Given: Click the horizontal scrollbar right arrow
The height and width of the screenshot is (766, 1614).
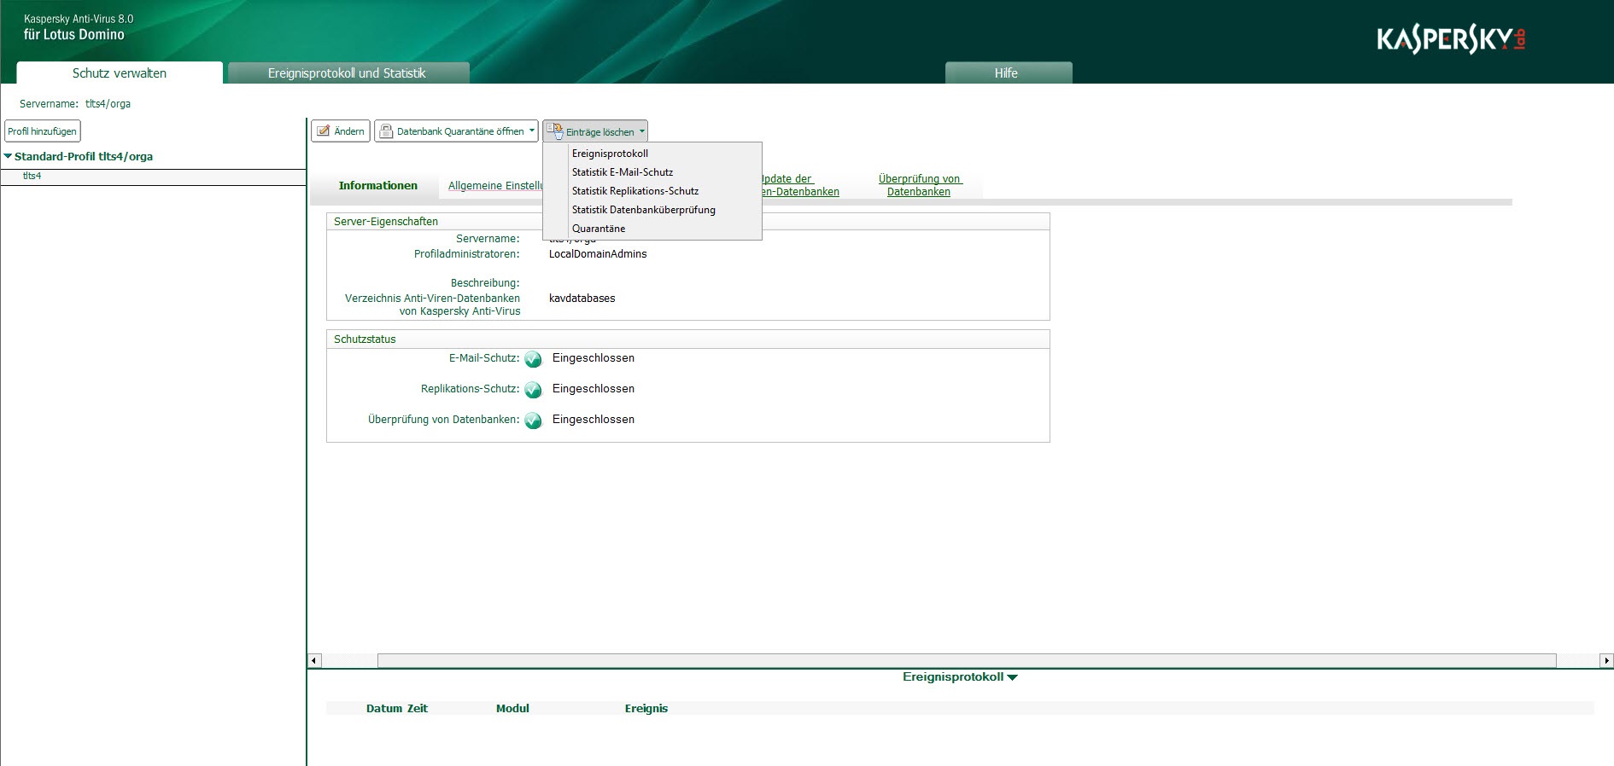Looking at the screenshot, I should [x=1605, y=660].
